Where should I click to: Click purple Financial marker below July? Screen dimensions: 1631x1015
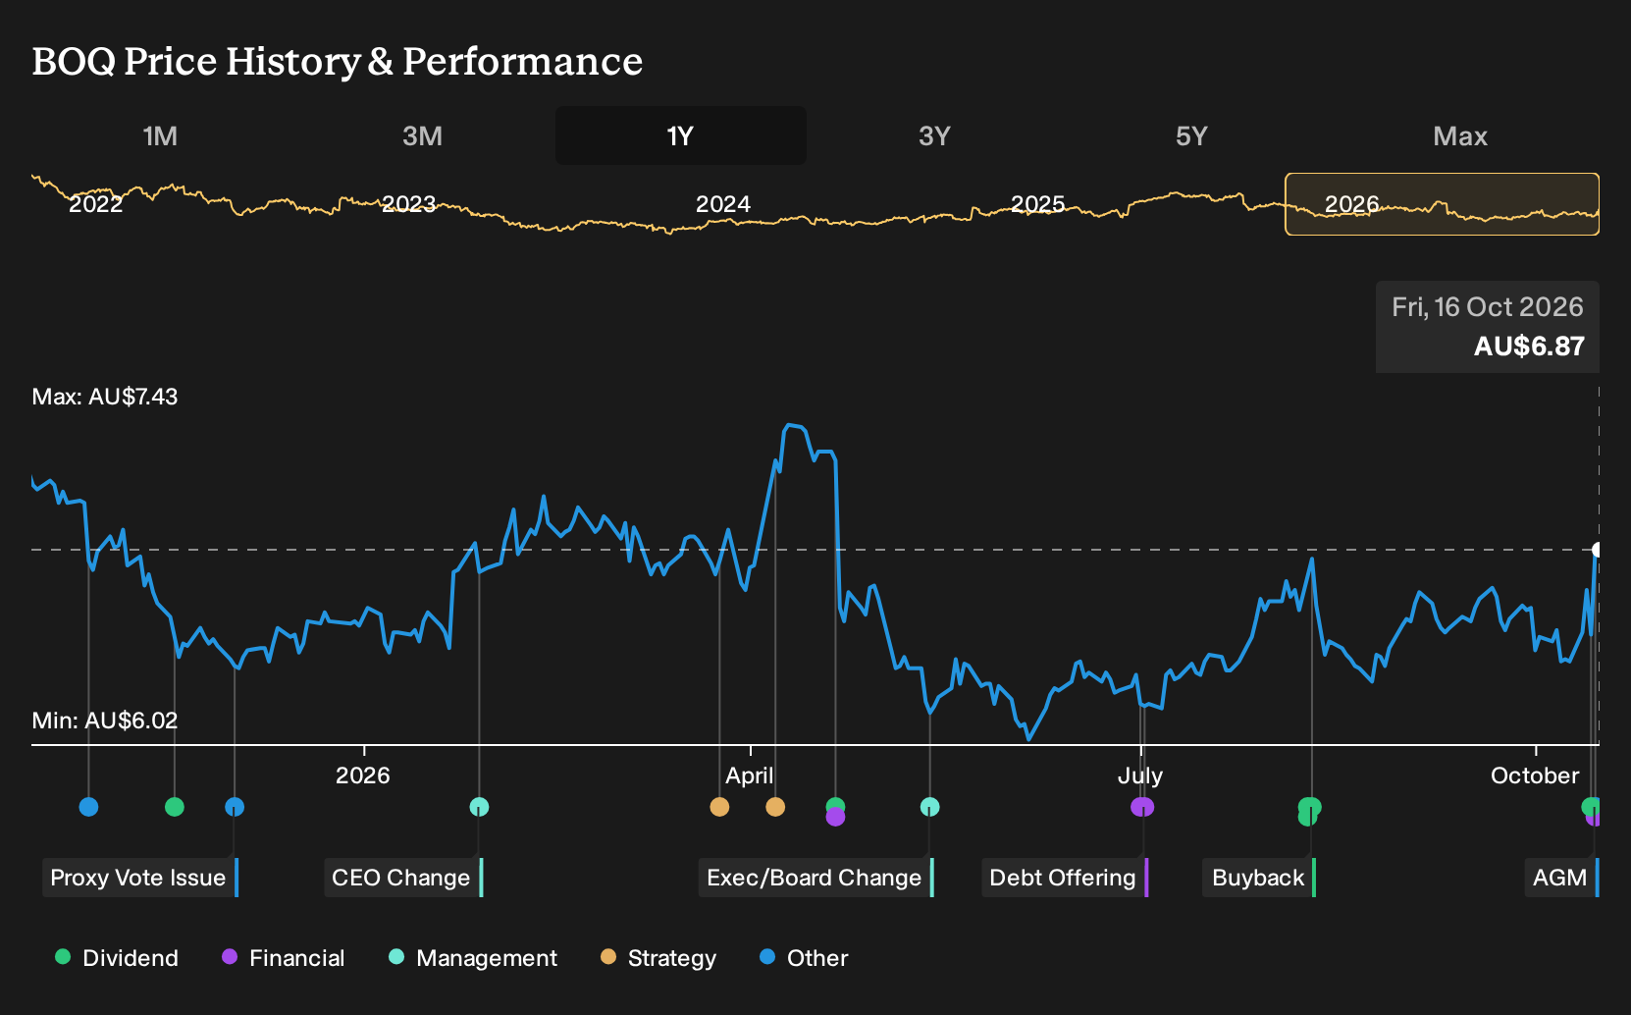(1142, 807)
